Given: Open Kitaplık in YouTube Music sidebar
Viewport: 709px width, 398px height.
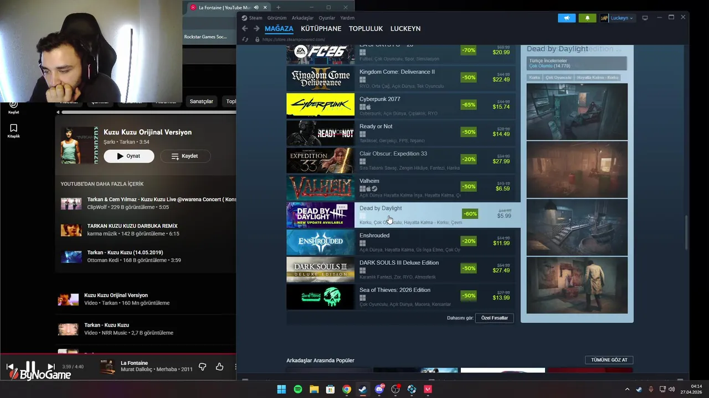Looking at the screenshot, I should click(14, 131).
